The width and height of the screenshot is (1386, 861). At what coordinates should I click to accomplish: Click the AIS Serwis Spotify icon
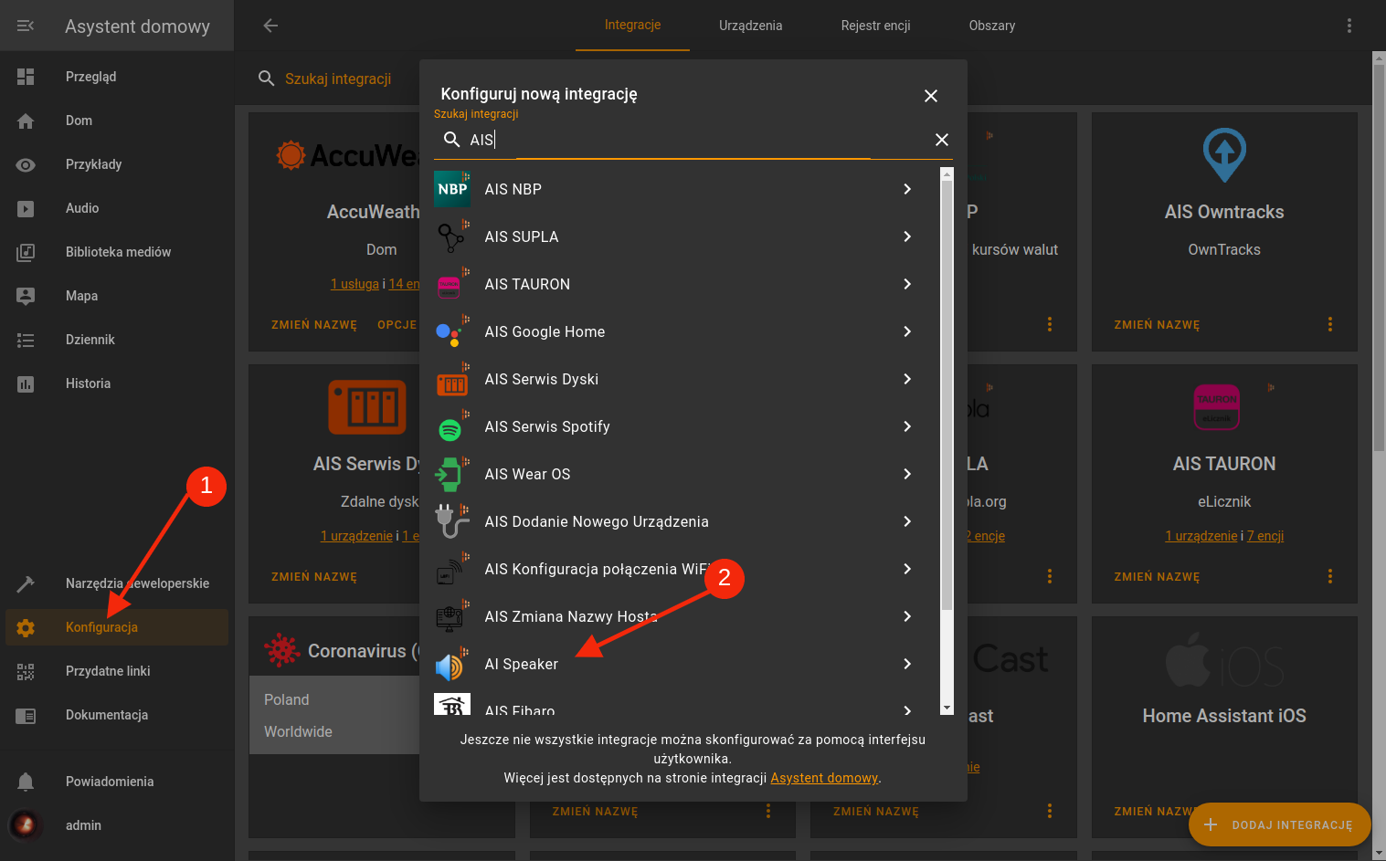pyautogui.click(x=452, y=426)
